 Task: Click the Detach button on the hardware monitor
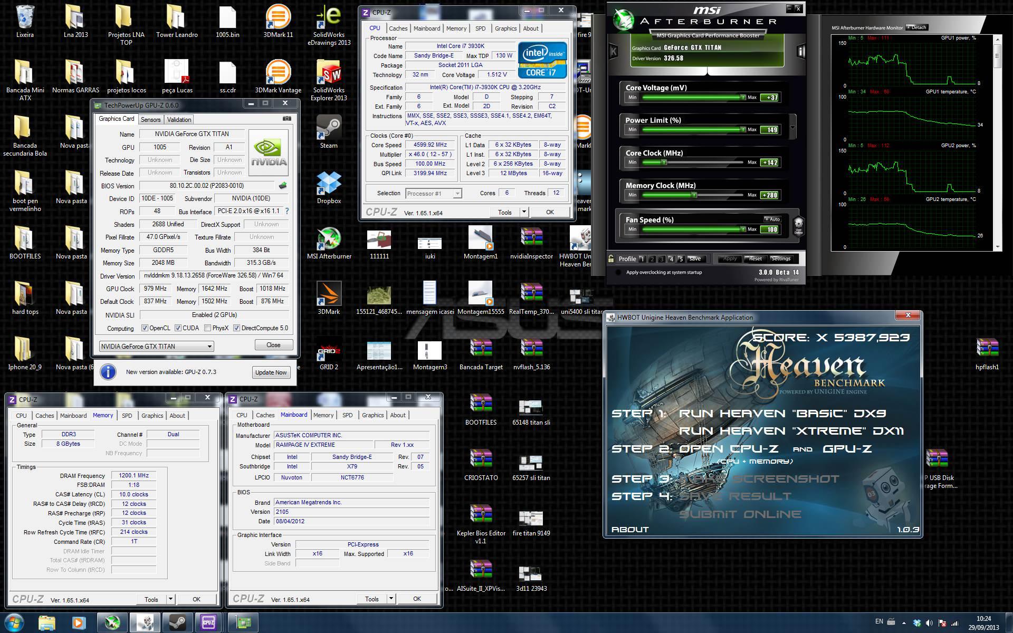click(917, 27)
